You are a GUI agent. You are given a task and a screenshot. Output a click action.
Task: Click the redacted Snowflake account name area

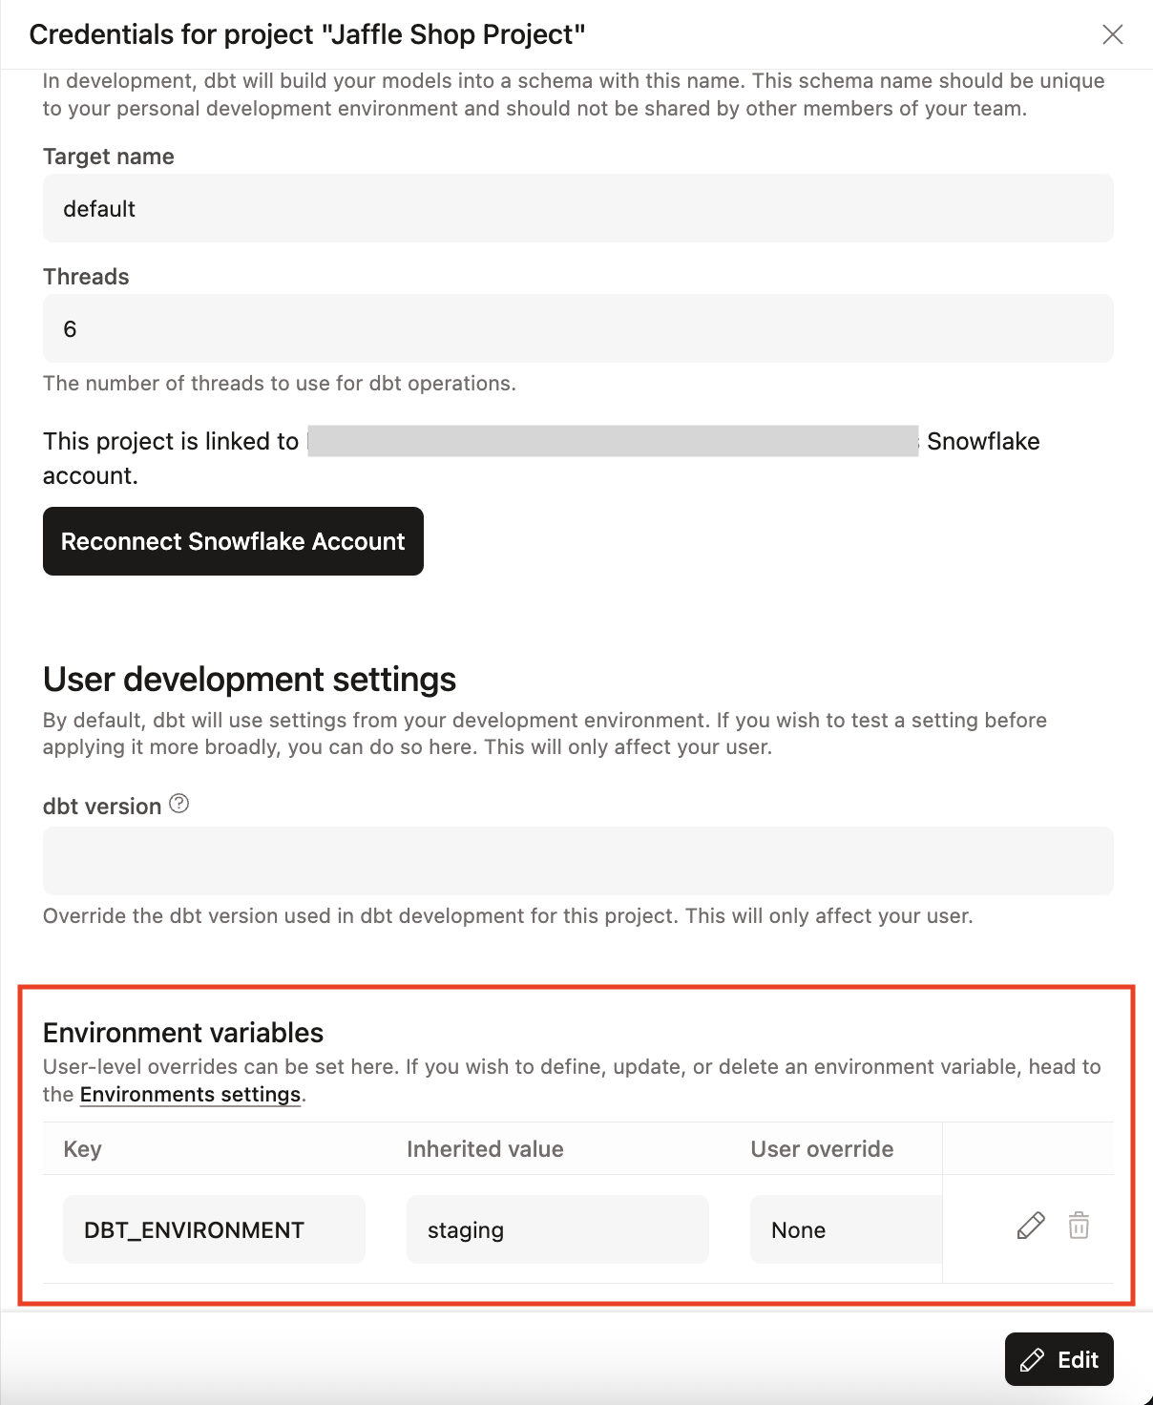[x=611, y=441]
